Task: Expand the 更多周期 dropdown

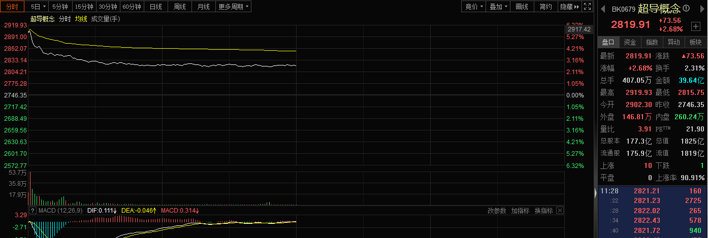Action: tap(234, 7)
